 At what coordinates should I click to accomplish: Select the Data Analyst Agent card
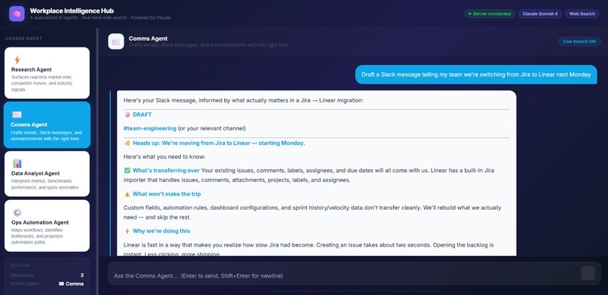tap(47, 174)
